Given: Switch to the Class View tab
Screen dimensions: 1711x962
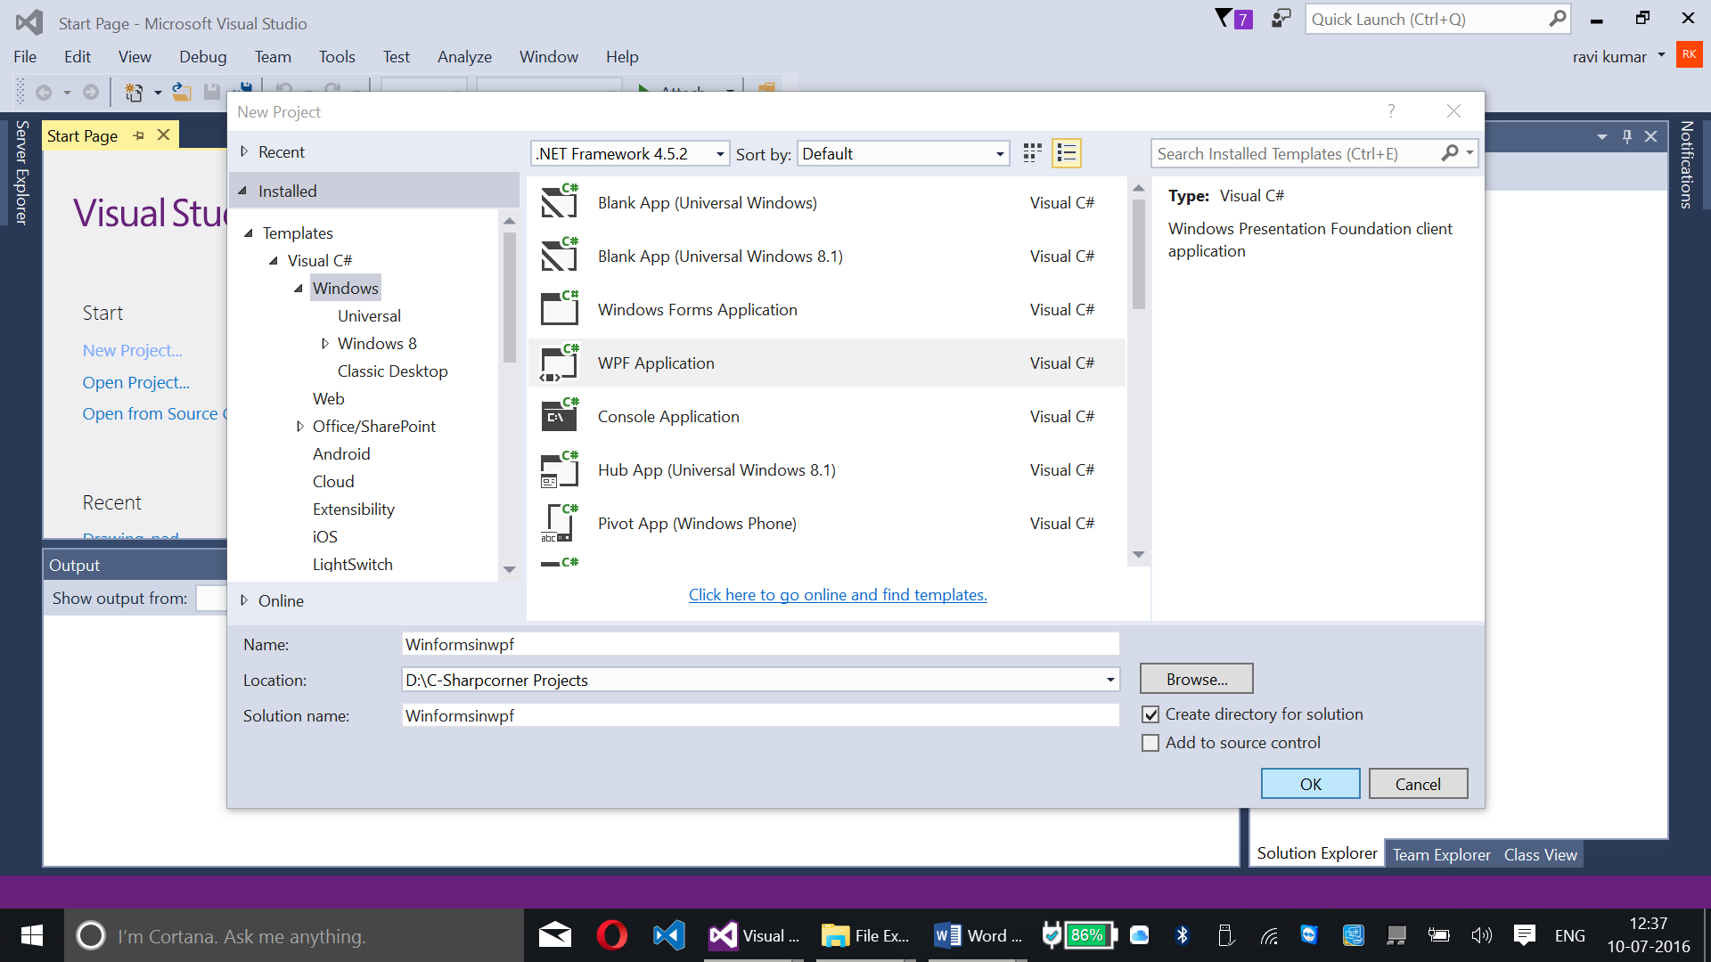Looking at the screenshot, I should [x=1540, y=854].
